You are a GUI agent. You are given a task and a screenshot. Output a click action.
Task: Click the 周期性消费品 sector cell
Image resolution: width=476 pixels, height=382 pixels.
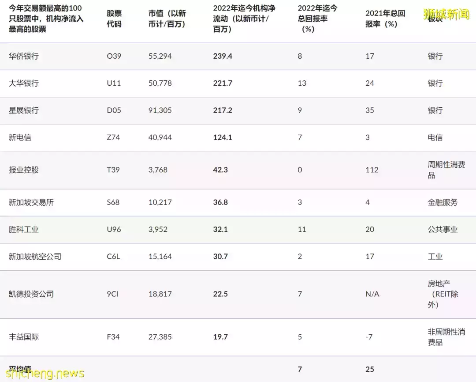(446, 170)
